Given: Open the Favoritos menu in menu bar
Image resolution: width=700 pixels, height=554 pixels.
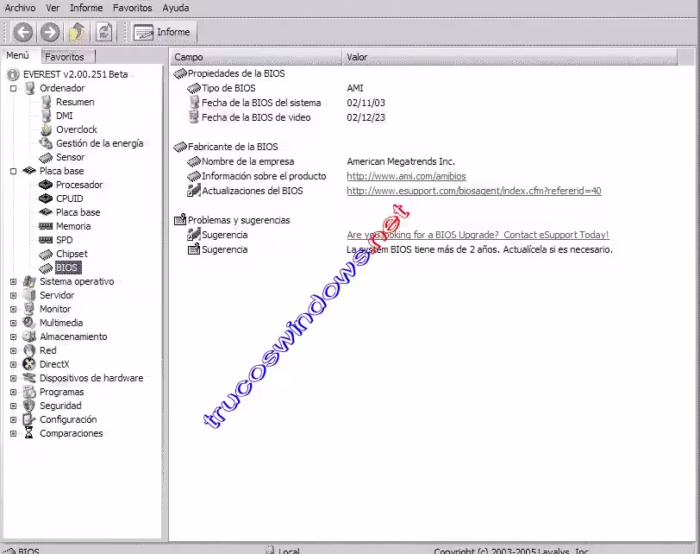Looking at the screenshot, I should [132, 8].
